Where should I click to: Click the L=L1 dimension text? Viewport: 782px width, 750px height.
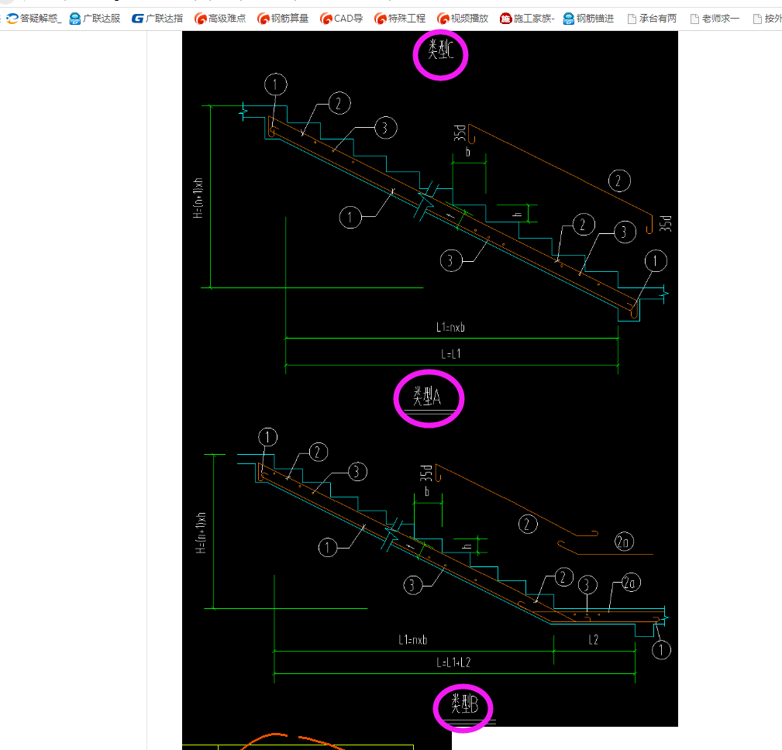(451, 354)
